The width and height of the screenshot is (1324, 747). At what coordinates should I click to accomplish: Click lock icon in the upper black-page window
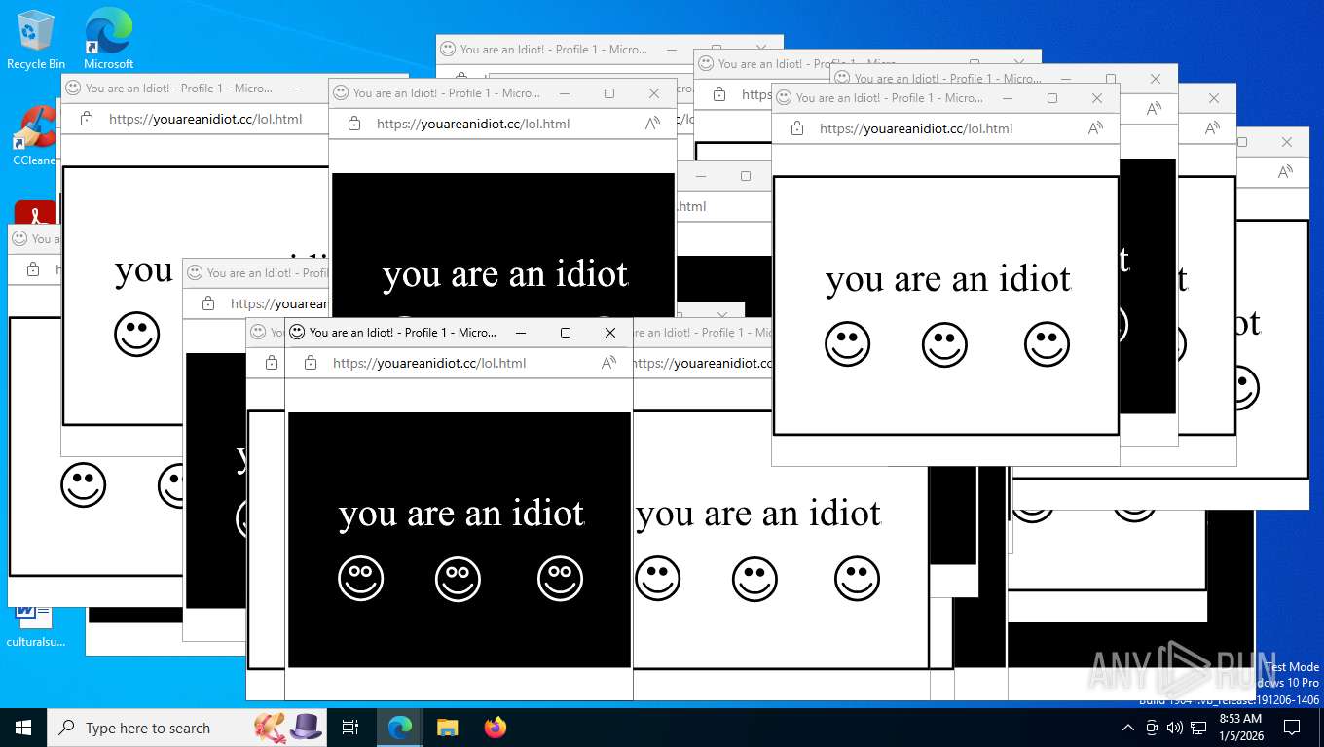click(x=354, y=124)
